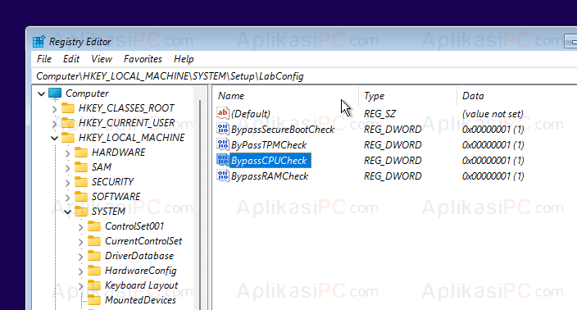Open the View menu

(x=102, y=59)
